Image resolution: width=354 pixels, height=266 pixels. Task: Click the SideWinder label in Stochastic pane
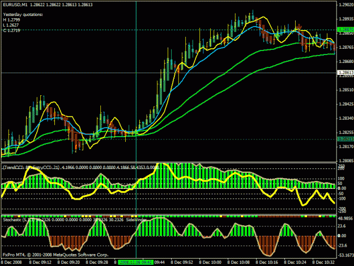click(x=136, y=219)
